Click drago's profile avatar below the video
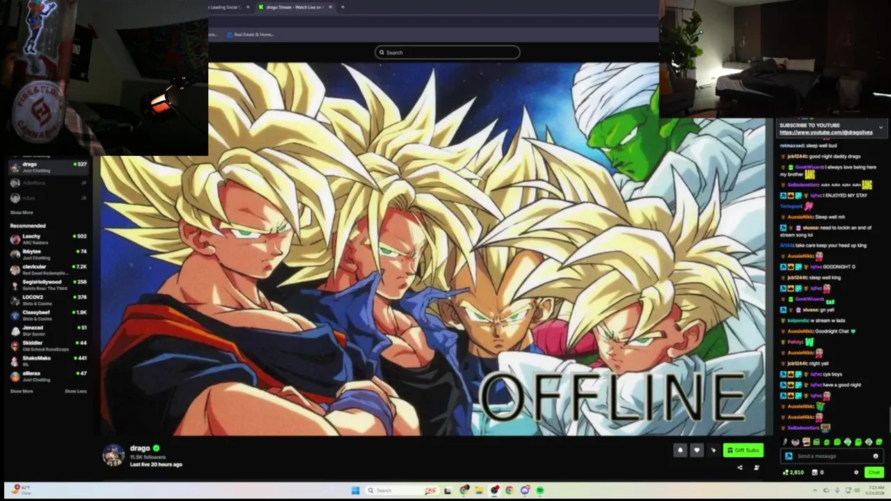This screenshot has width=891, height=501. (x=113, y=455)
